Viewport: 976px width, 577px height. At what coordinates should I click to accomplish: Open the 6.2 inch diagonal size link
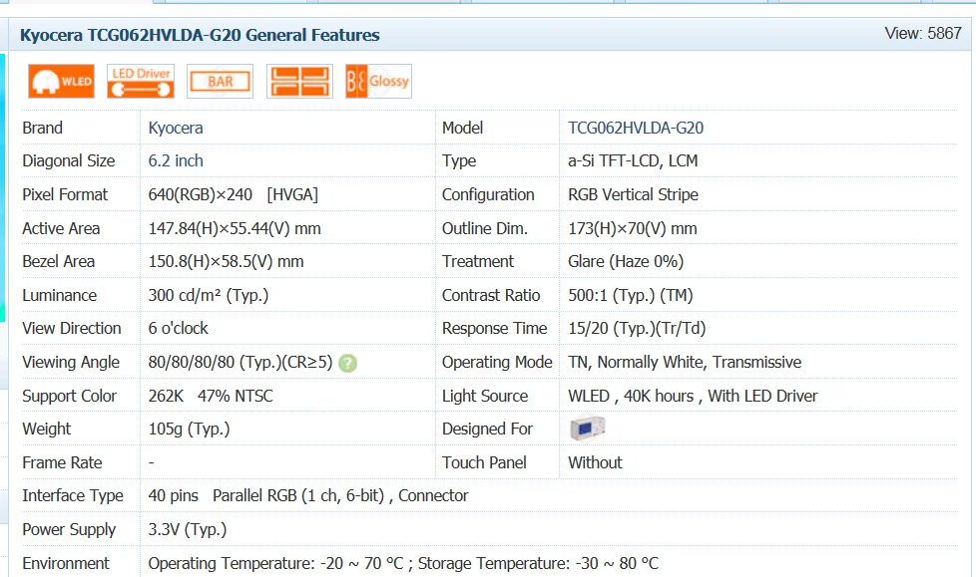[x=176, y=161]
